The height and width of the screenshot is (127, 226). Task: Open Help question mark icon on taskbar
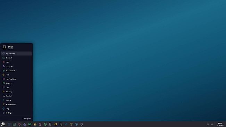click(x=76, y=124)
